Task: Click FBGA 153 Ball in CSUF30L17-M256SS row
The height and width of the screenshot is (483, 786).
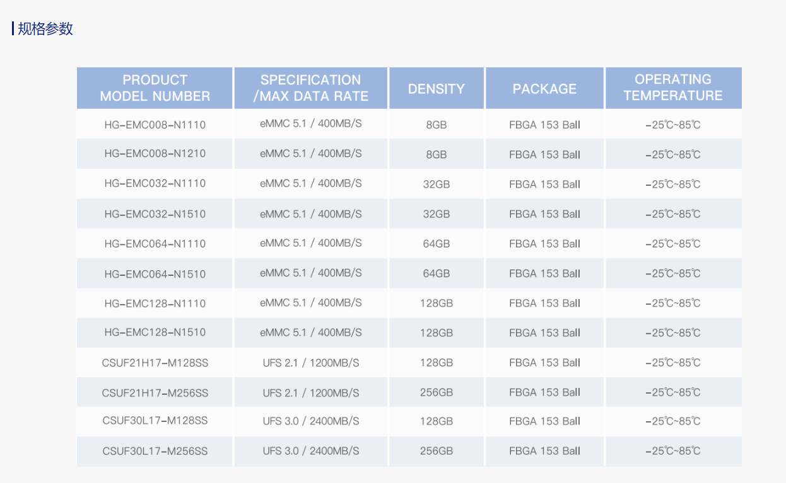Action: [544, 451]
